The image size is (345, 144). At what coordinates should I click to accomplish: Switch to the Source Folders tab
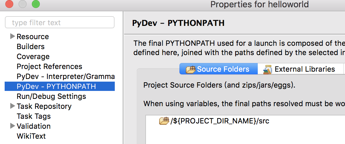(x=219, y=69)
